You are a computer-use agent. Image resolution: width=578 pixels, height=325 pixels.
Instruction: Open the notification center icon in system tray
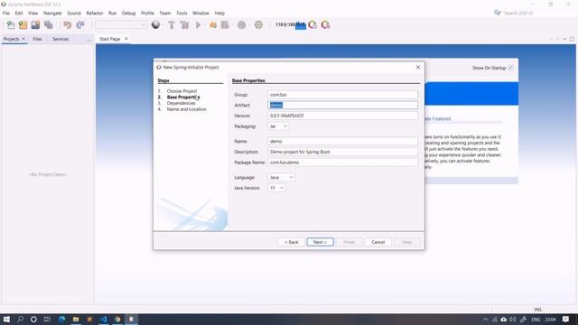point(566,319)
